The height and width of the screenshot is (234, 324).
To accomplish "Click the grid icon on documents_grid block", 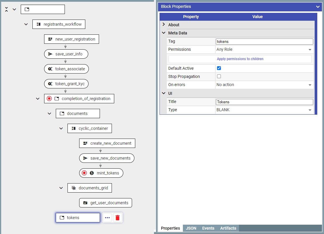I will (74, 188).
